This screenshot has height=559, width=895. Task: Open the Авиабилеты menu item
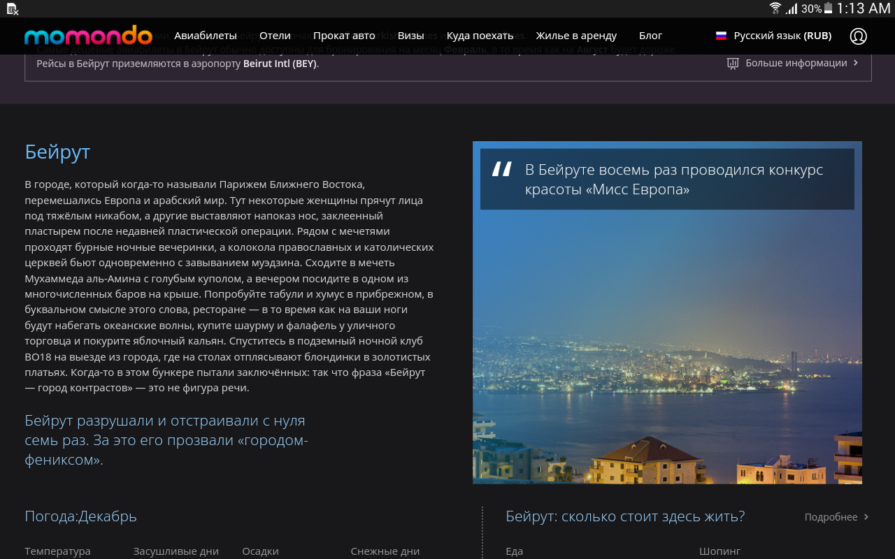coord(206,36)
